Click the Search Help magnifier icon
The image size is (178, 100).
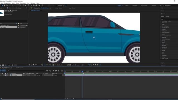(163, 6)
